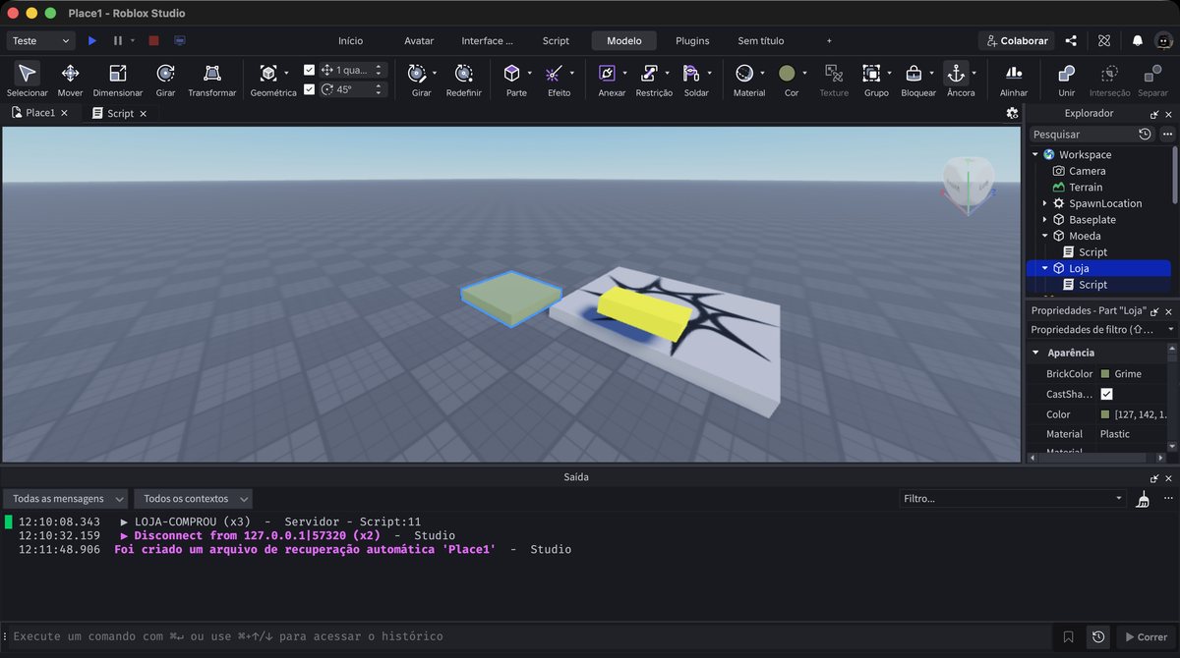
Task: Clear the output with broom icon
Action: tap(1142, 499)
